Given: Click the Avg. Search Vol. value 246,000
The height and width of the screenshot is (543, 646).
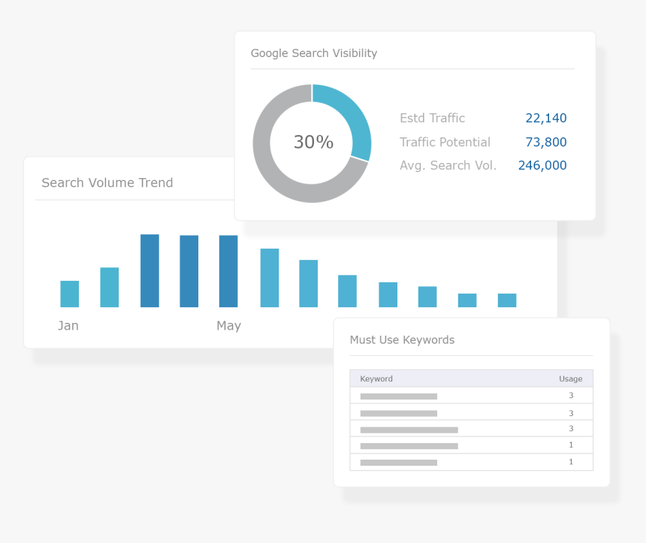Looking at the screenshot, I should (x=542, y=165).
